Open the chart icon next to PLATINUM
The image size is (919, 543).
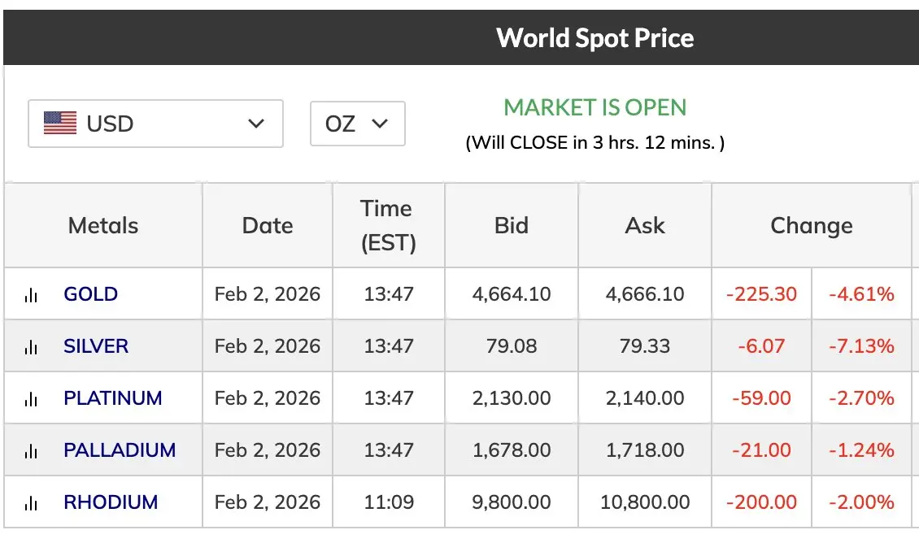32,399
